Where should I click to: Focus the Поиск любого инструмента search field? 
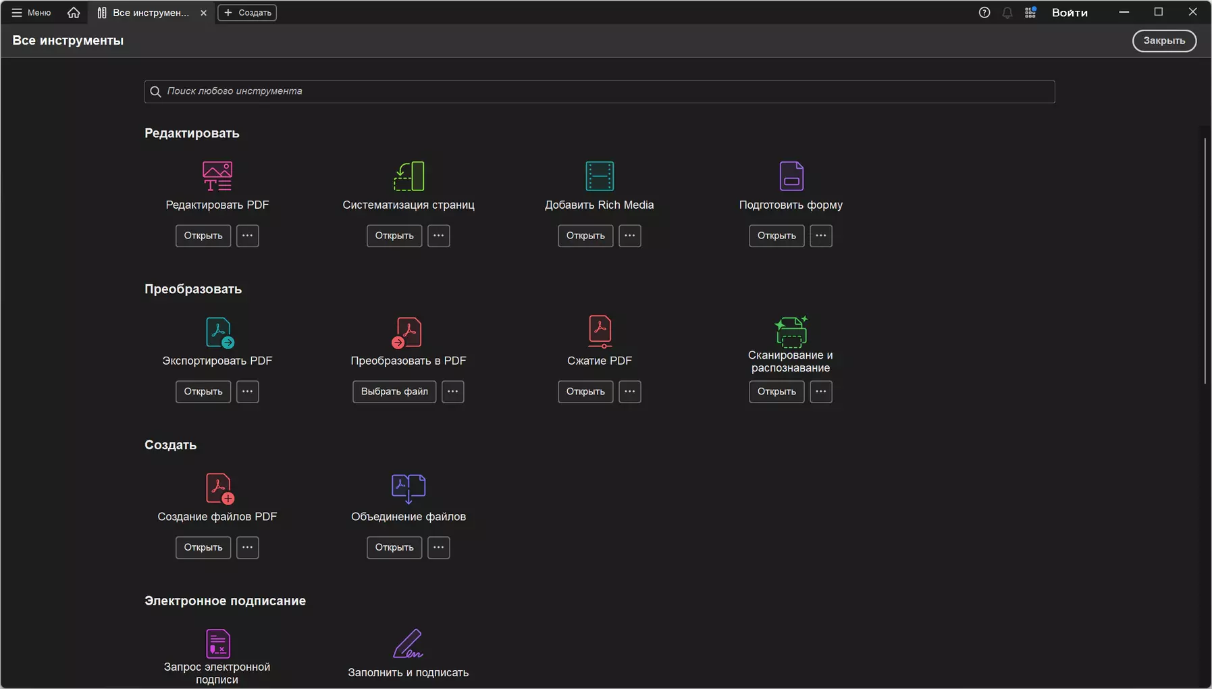tap(600, 91)
